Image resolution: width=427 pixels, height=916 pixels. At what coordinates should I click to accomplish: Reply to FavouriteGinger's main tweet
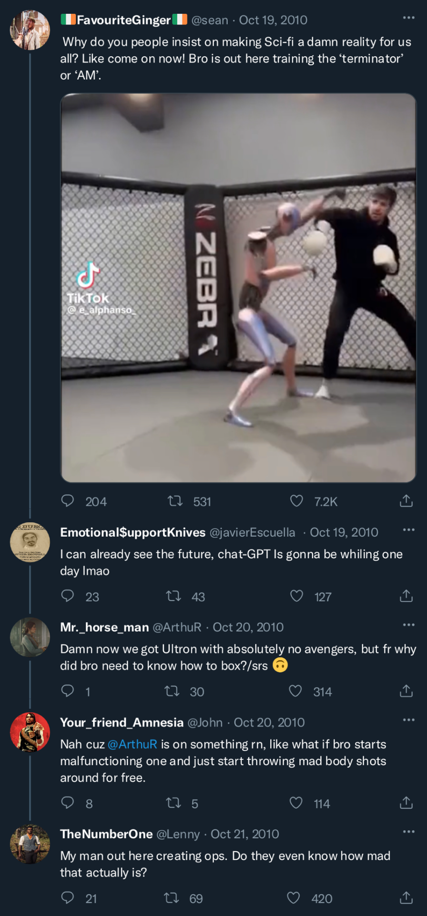point(68,501)
